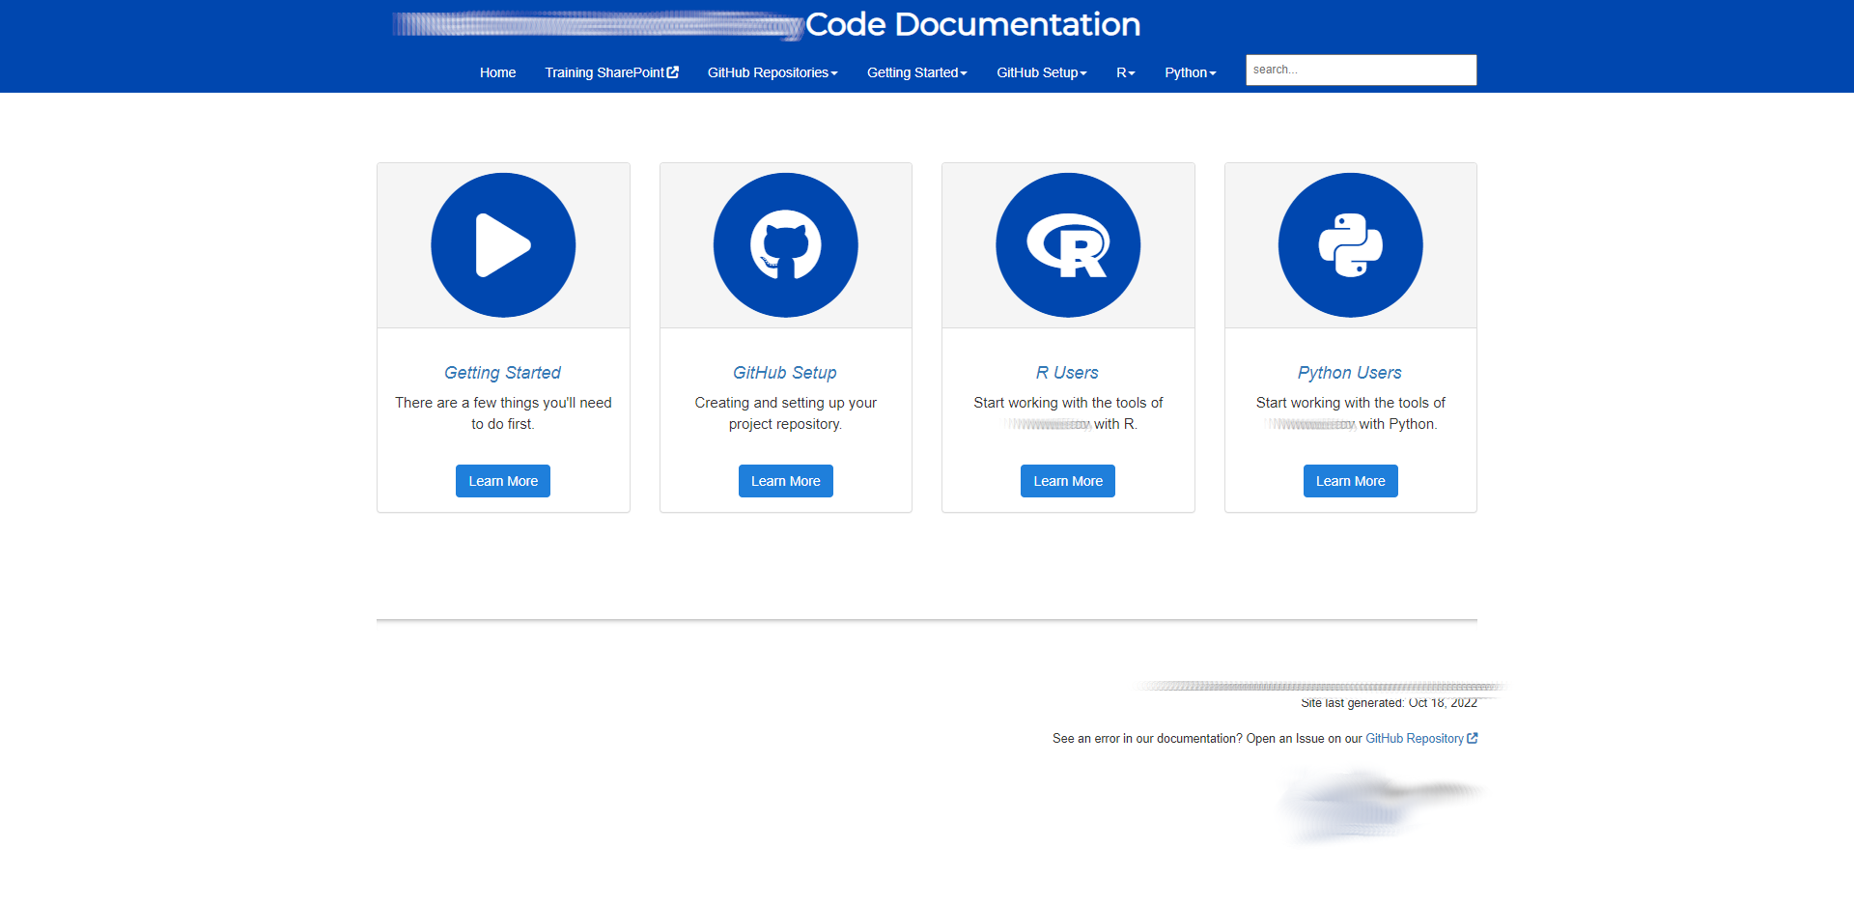Click external link icon after GitHub Repository
This screenshot has width=1854, height=905.
[x=1473, y=738]
